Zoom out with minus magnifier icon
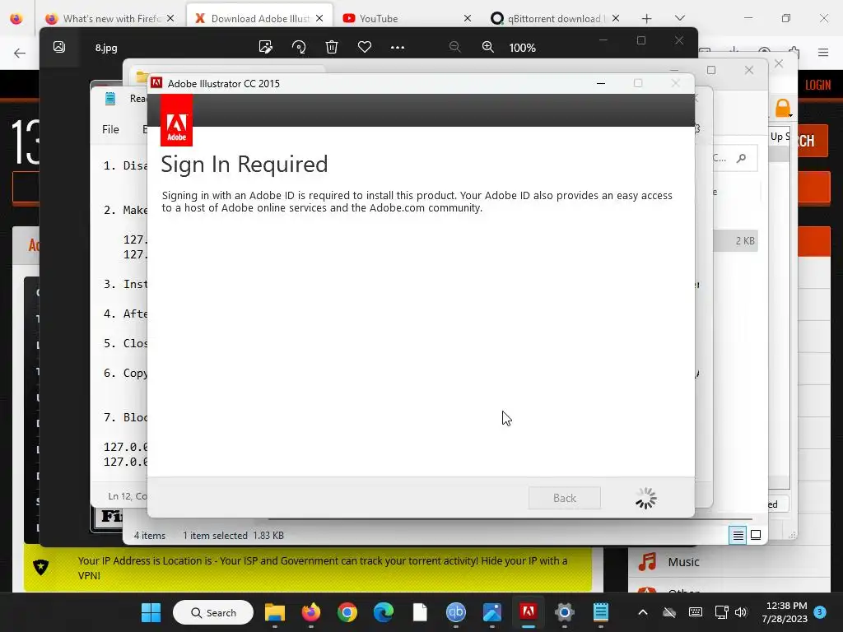 pos(454,47)
